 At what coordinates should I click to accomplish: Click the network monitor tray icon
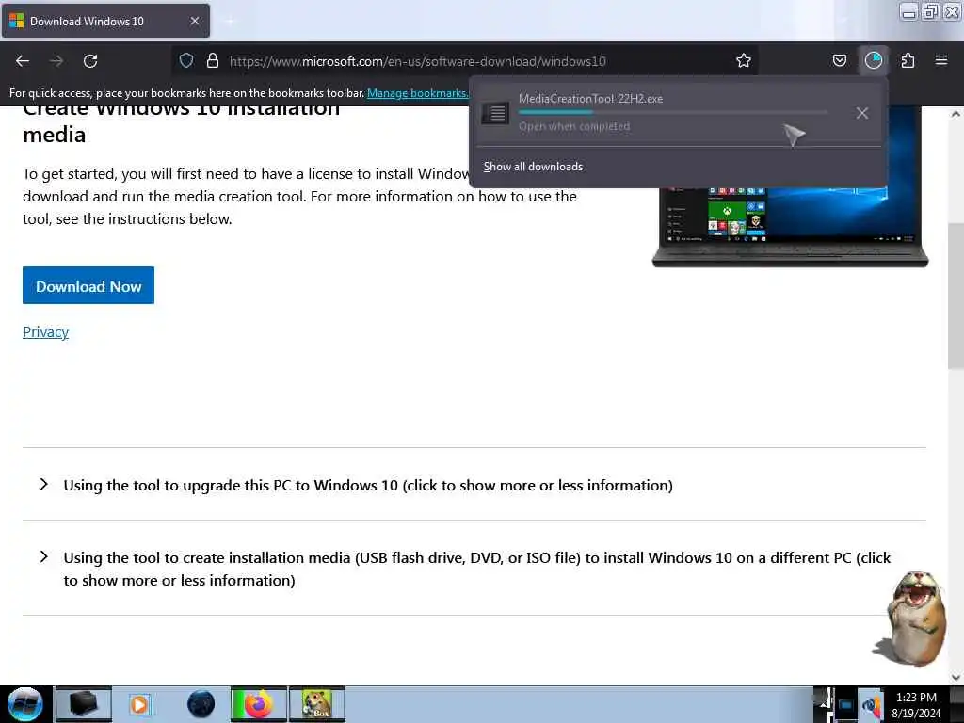845,706
